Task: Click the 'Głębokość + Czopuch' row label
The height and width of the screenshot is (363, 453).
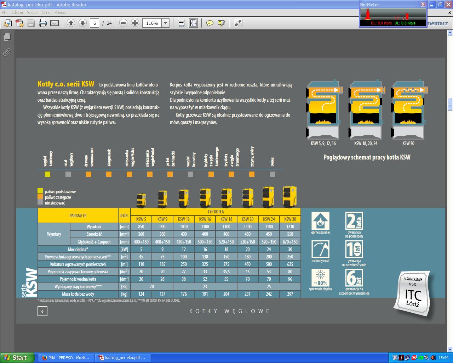Action: pyautogui.click(x=94, y=242)
